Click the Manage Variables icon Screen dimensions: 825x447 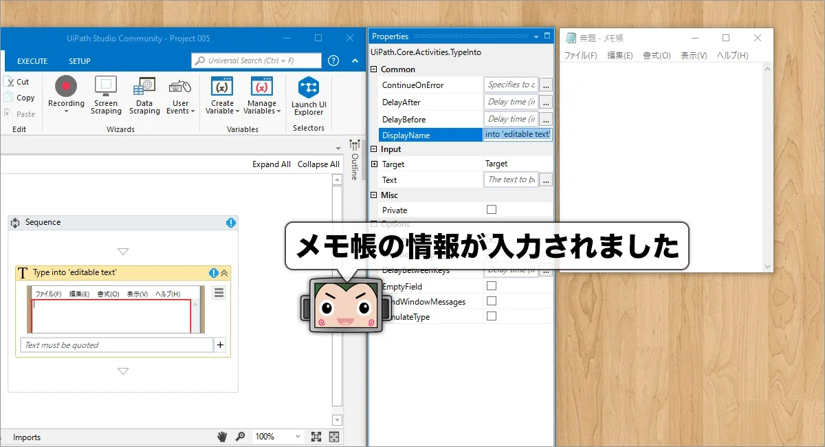[x=261, y=86]
